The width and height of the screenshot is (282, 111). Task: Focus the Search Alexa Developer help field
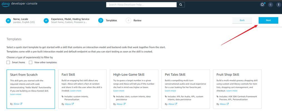(x=141, y=5)
